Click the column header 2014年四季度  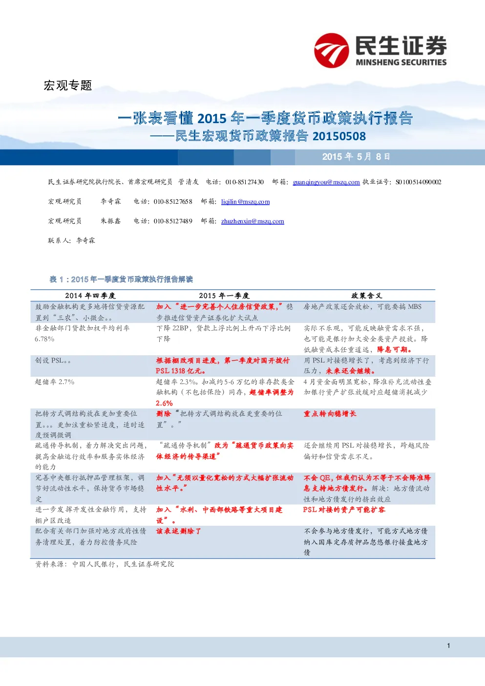[90, 296]
